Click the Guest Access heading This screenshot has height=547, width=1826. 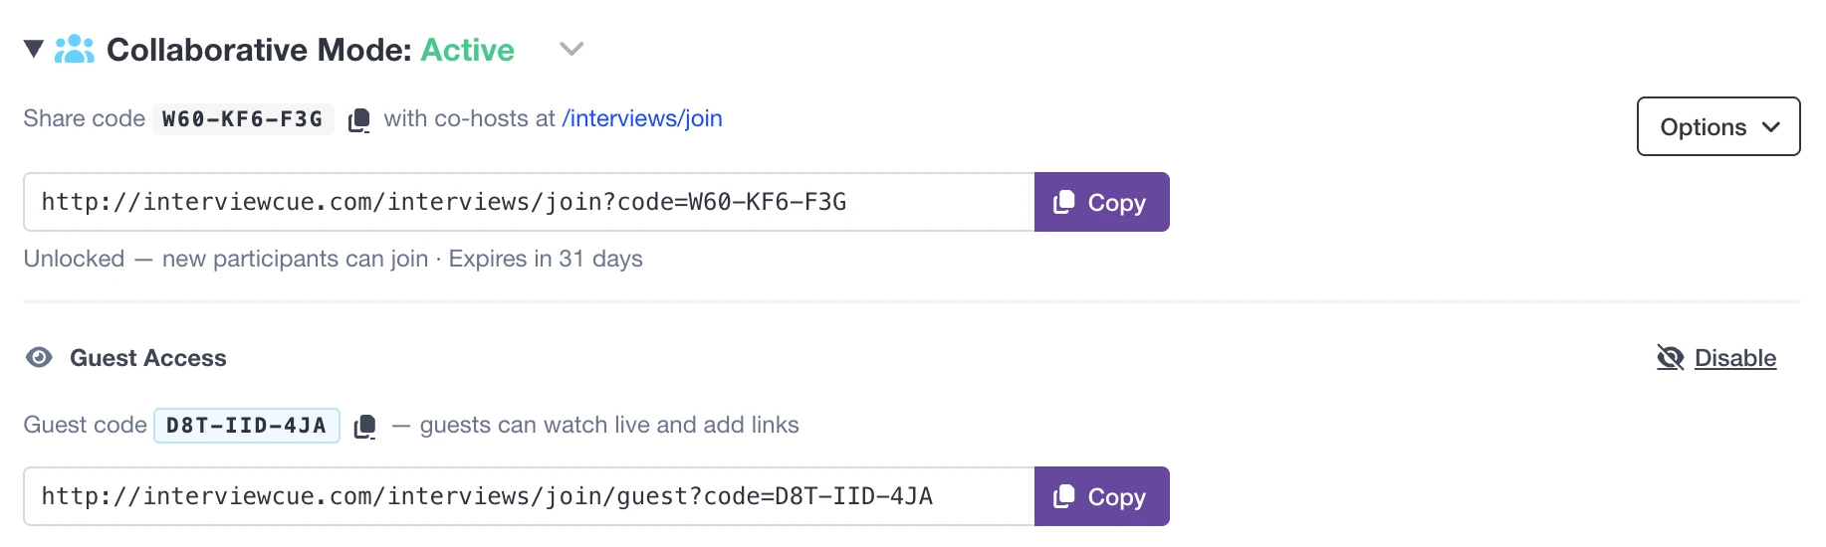click(148, 358)
